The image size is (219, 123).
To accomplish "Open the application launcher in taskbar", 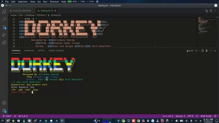I will point(2,121).
